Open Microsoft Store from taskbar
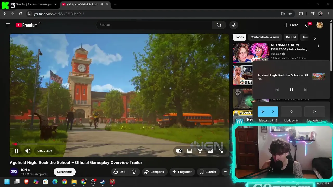Viewport: 333px width, 187px height. (x=45, y=182)
